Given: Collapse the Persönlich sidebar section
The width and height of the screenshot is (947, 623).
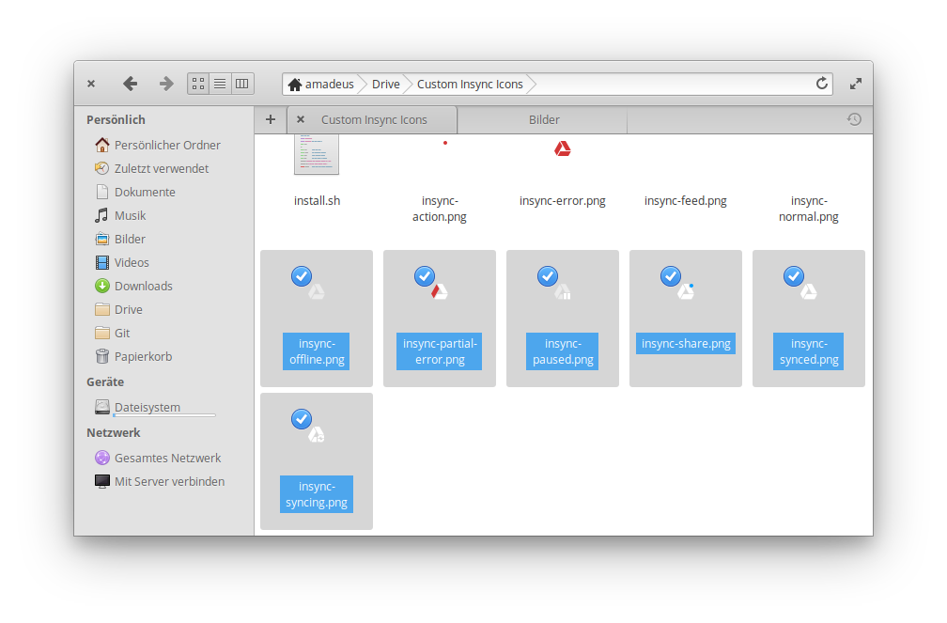Looking at the screenshot, I should point(116,119).
